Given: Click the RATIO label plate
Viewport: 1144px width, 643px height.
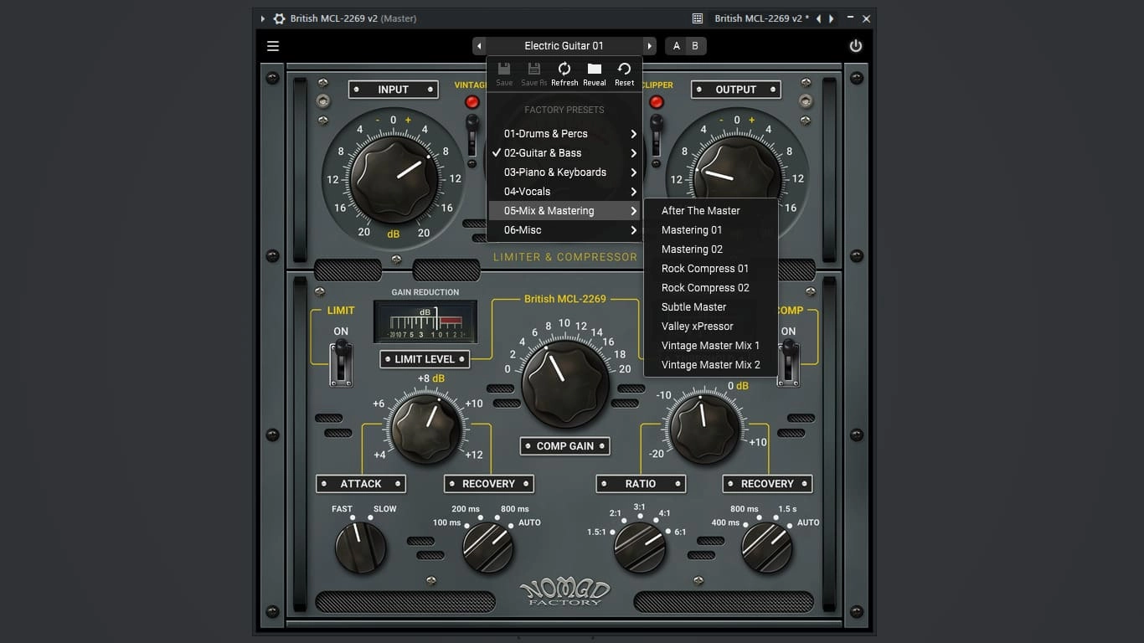Looking at the screenshot, I should point(641,484).
